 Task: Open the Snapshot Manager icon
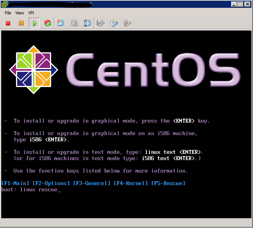(87, 23)
